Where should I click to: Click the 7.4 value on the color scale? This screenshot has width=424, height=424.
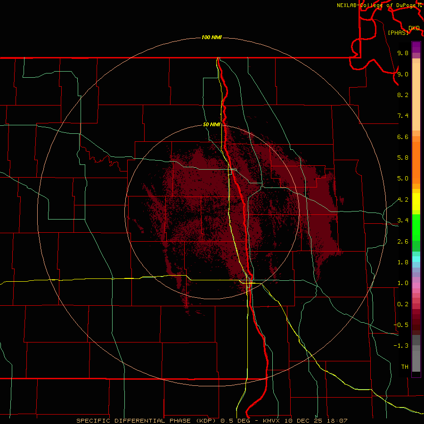pyautogui.click(x=403, y=116)
